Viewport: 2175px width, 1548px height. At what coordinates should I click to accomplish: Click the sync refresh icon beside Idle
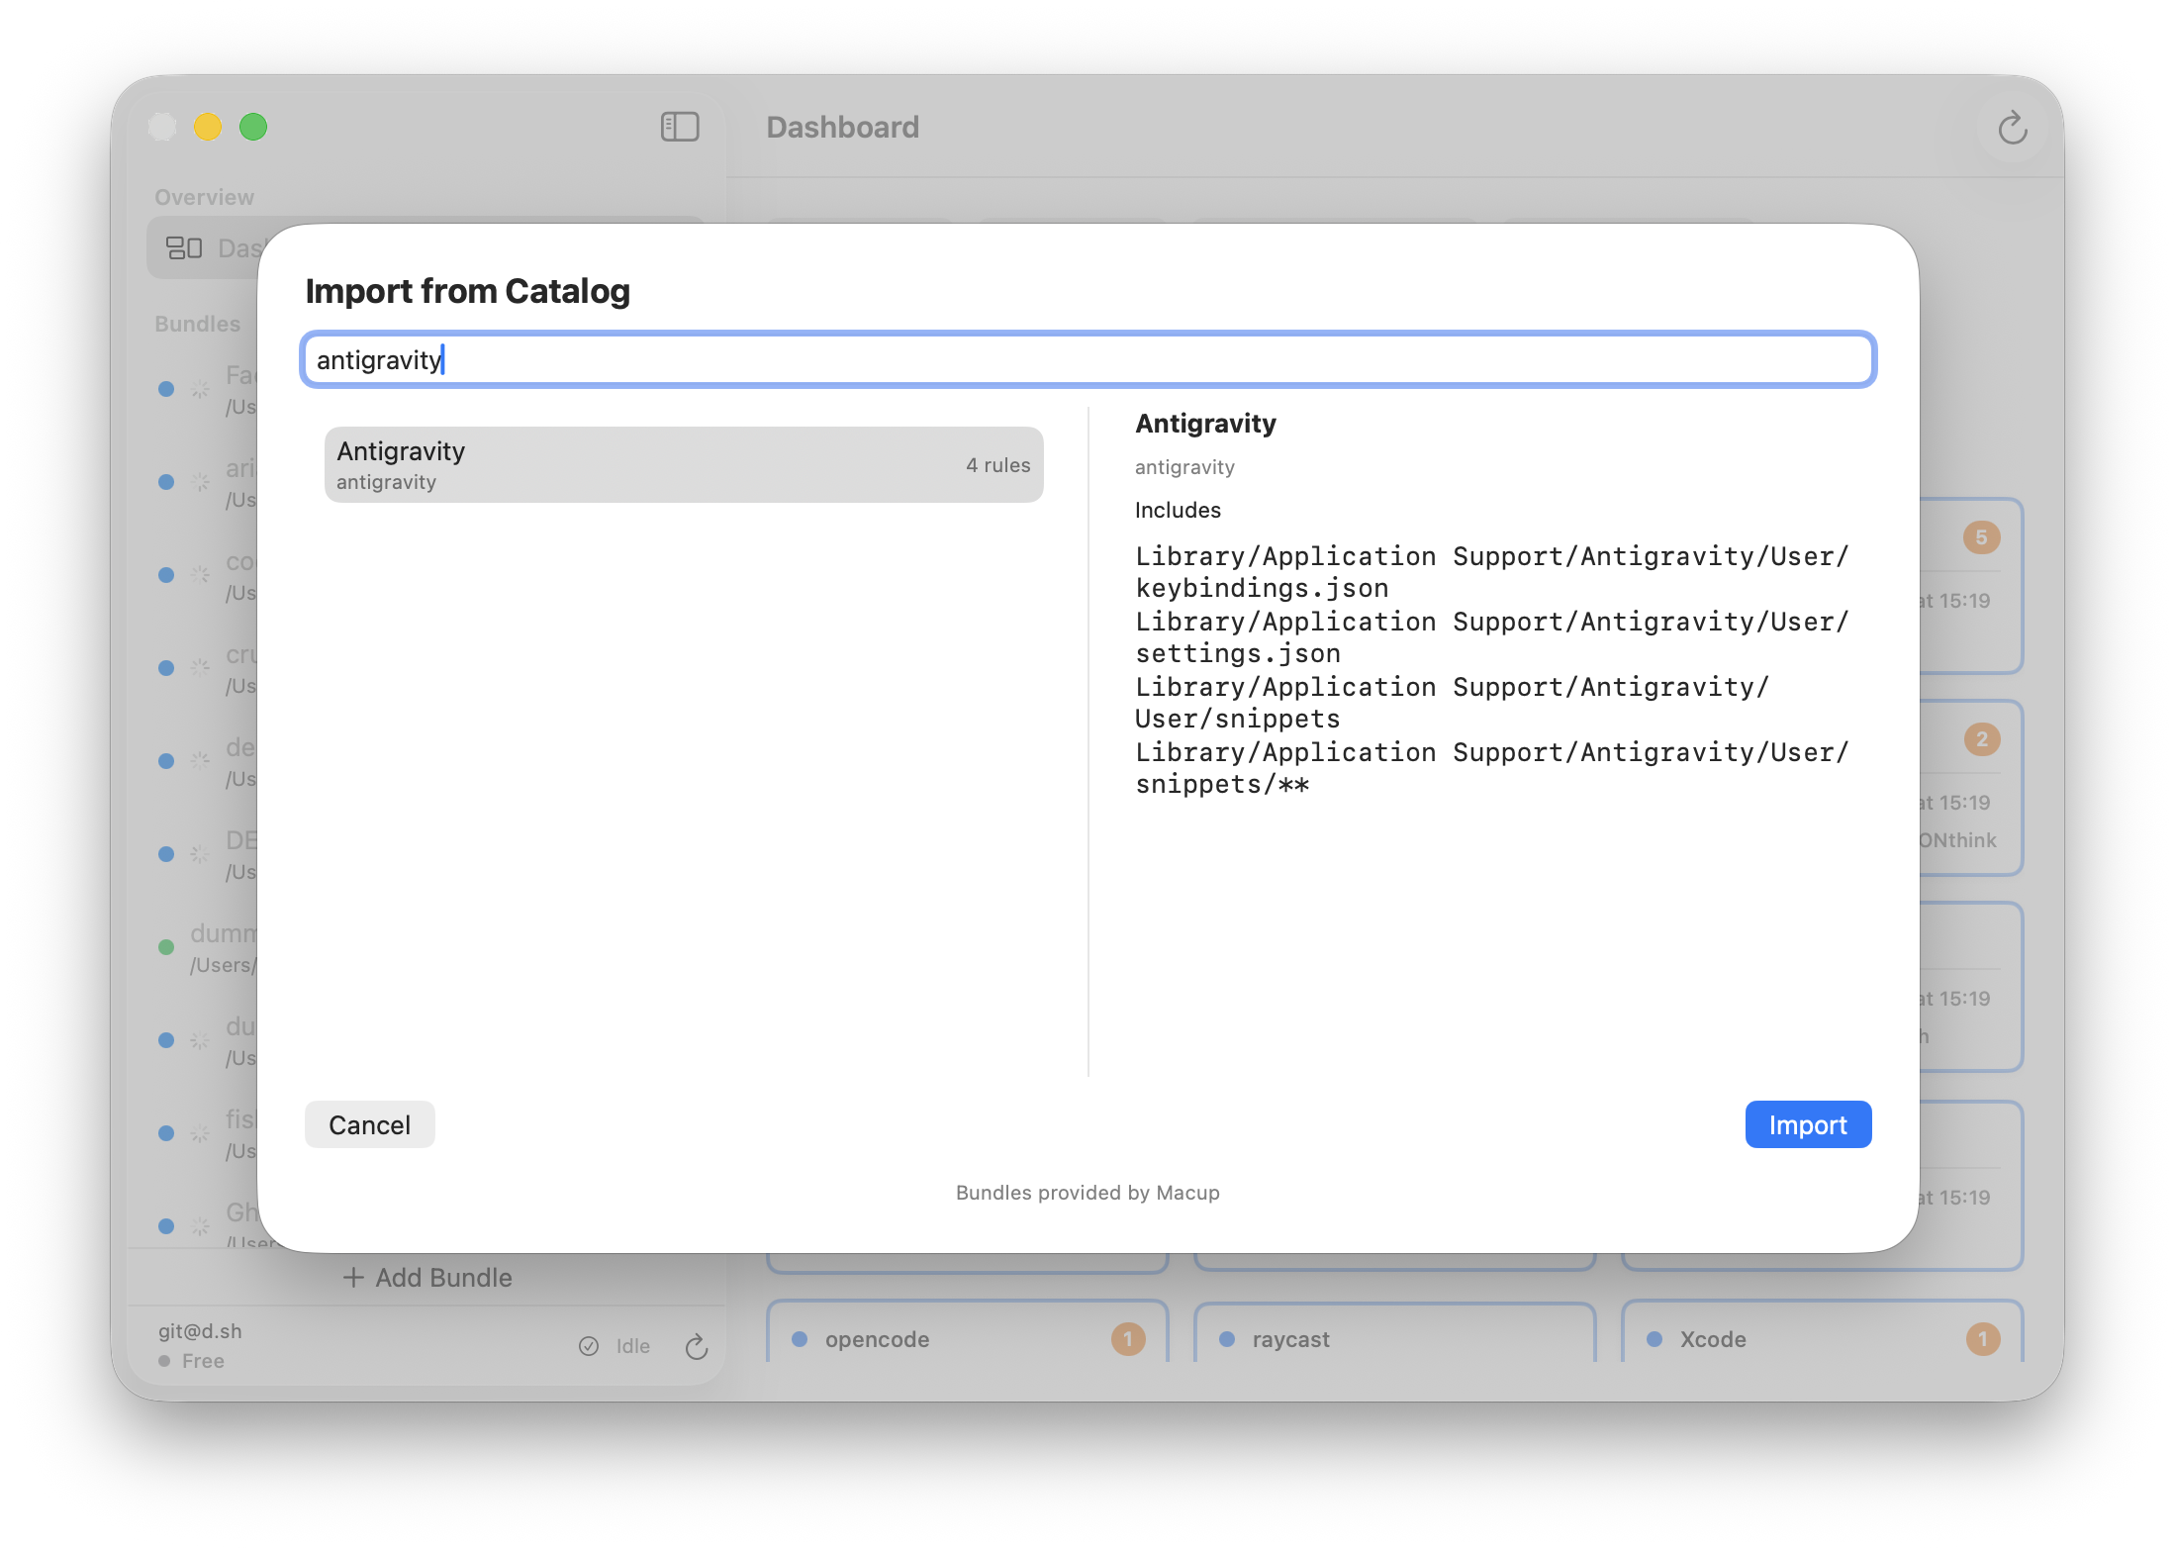click(x=697, y=1346)
